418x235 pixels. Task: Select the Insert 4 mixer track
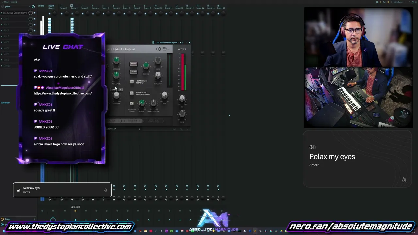[95, 7]
